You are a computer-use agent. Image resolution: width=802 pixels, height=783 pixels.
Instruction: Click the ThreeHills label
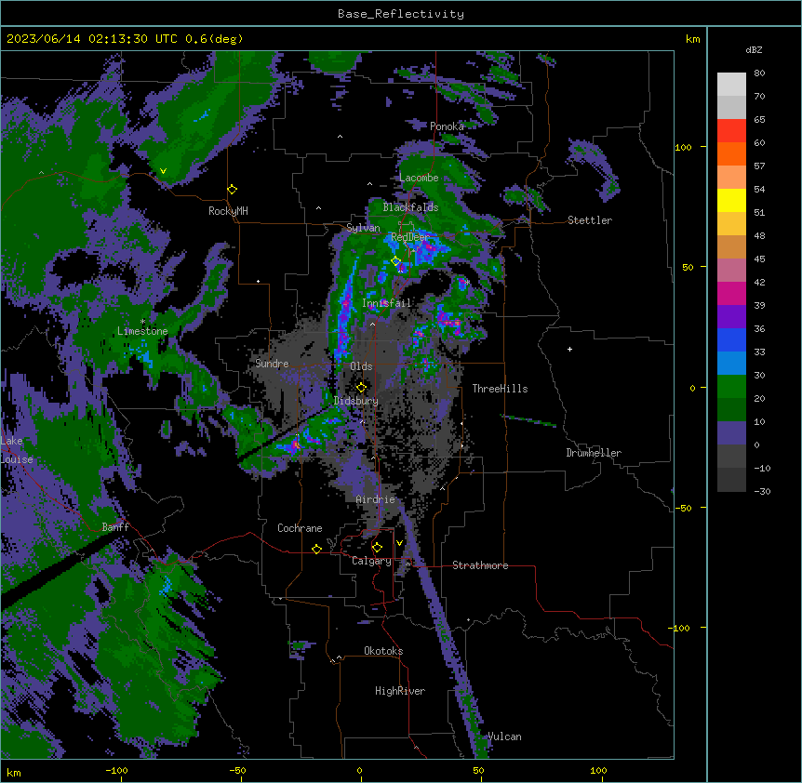[500, 389]
